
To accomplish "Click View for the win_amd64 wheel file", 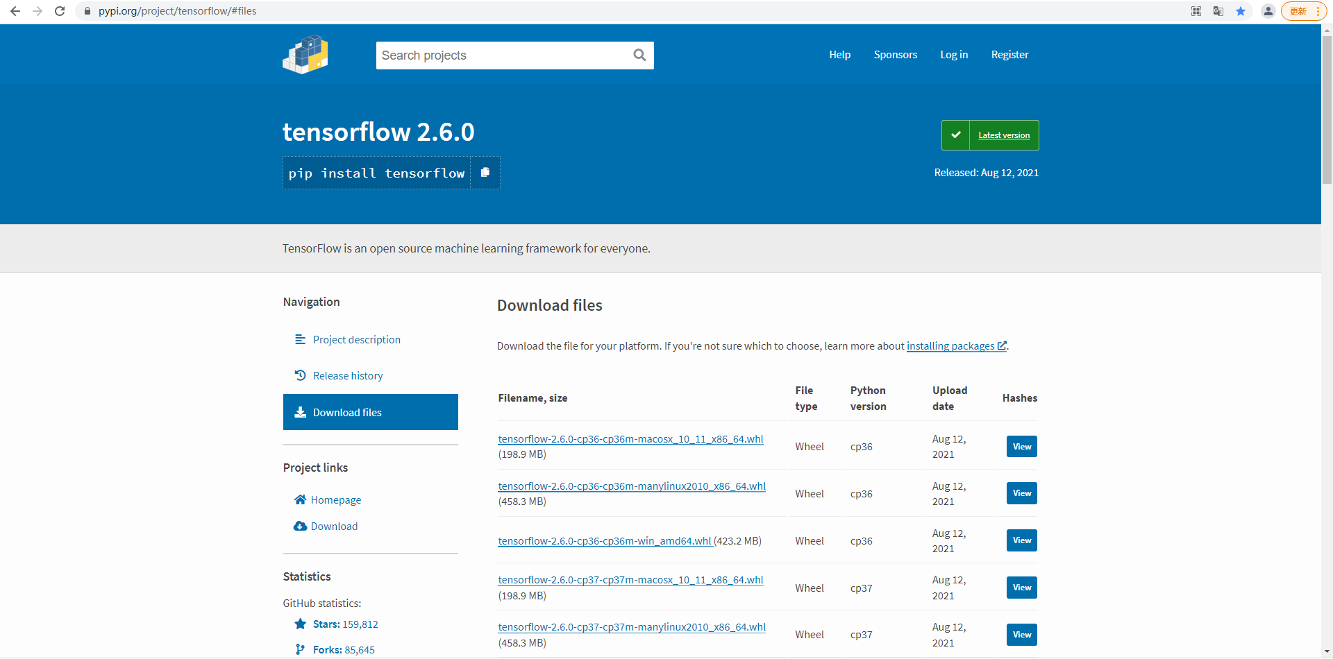I will (1021, 540).
